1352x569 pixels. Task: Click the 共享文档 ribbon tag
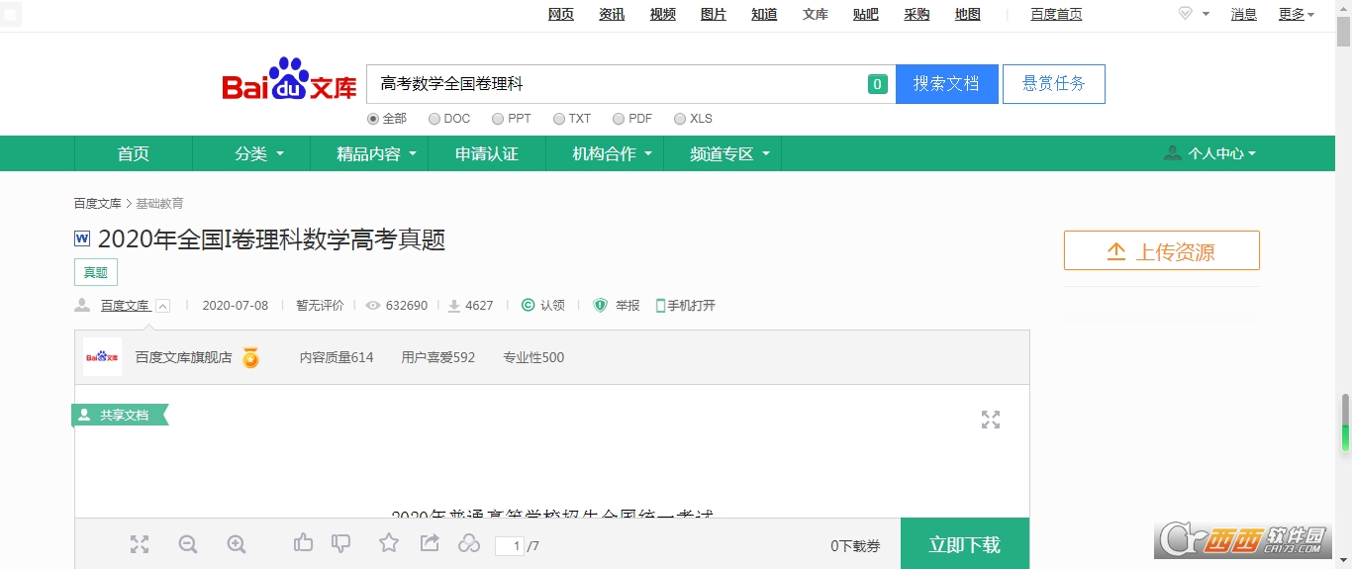[120, 415]
